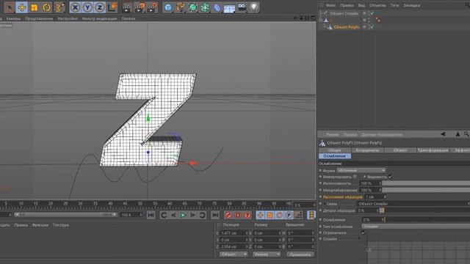Image resolution: width=470 pixels, height=264 pixels.
Task: Open the generators palette (green cube)
Action: pyautogui.click(x=192, y=7)
